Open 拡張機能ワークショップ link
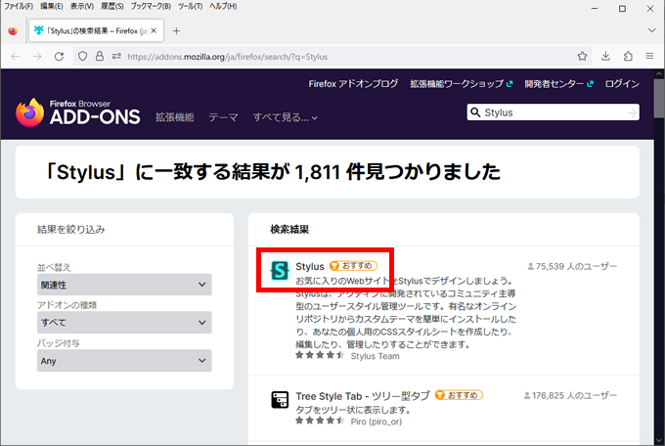665x446 pixels. coord(461,84)
